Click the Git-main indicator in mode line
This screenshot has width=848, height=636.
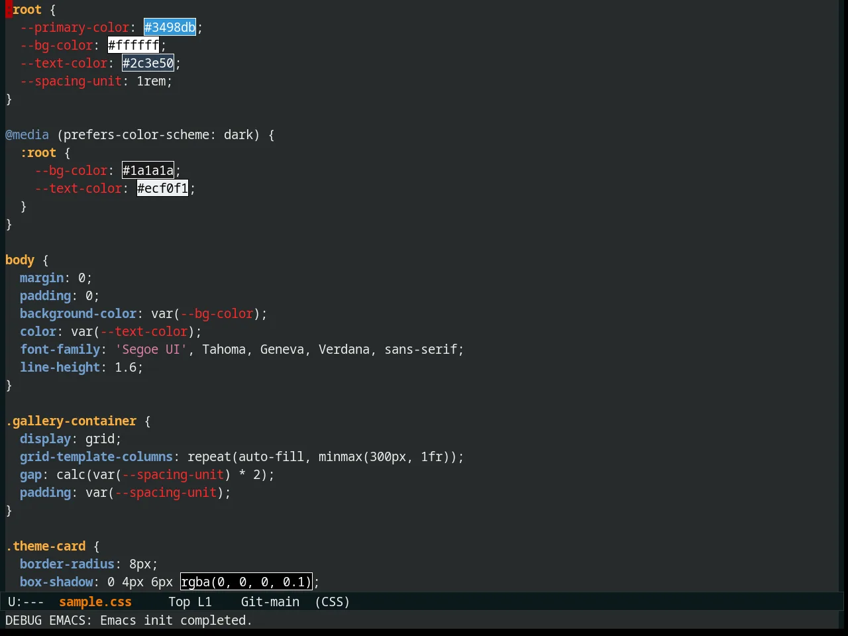click(x=270, y=602)
